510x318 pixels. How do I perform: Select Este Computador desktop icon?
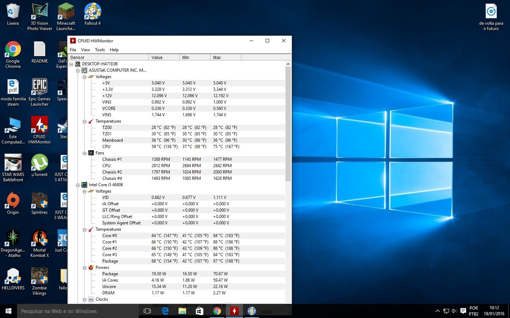13,130
